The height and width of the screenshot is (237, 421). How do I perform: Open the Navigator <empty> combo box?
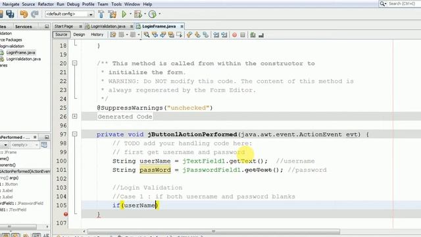point(25,145)
